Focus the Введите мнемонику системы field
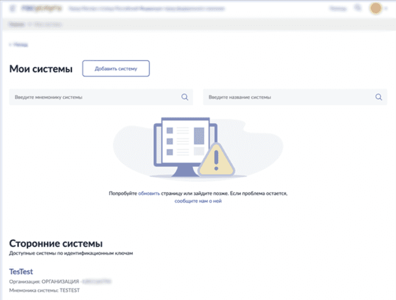 (x=93, y=97)
